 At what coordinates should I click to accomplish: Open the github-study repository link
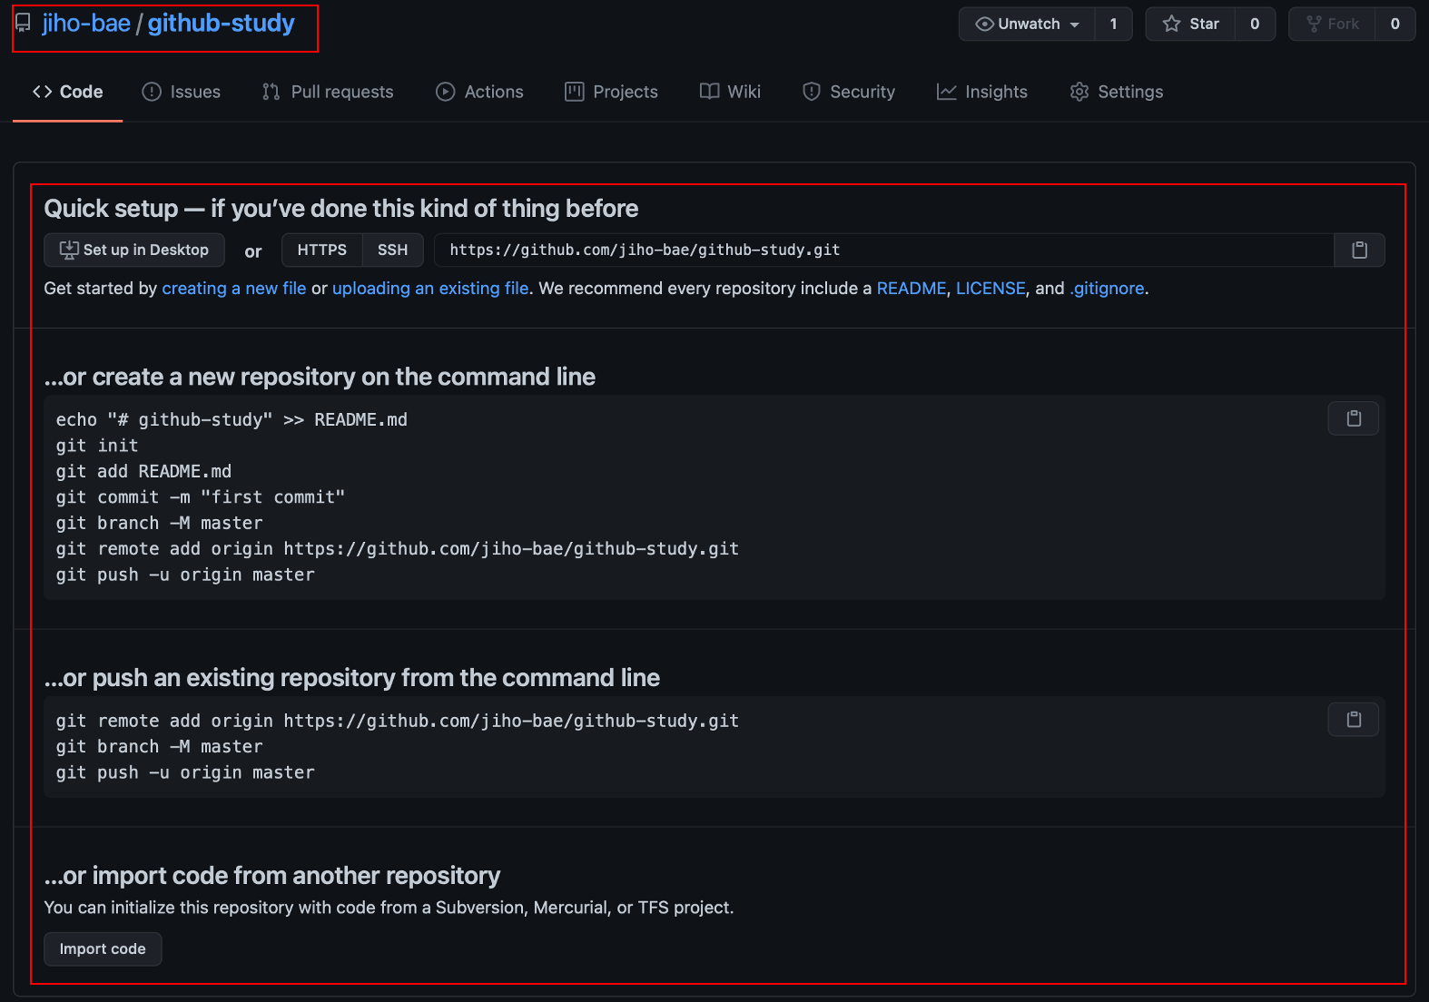point(221,24)
